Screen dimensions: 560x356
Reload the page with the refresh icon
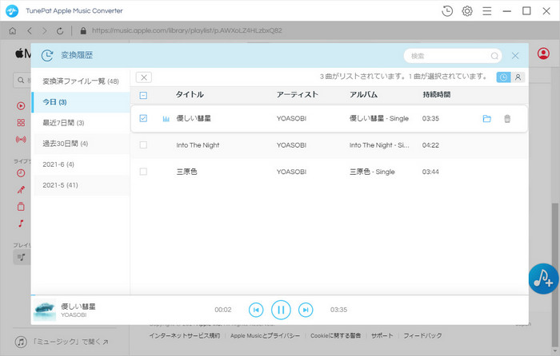(60, 31)
